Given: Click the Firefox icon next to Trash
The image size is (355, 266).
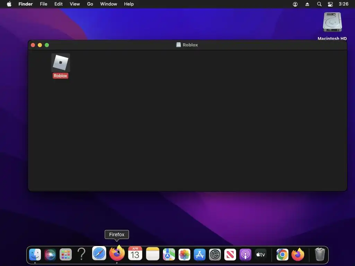Looking at the screenshot, I should click(298, 254).
